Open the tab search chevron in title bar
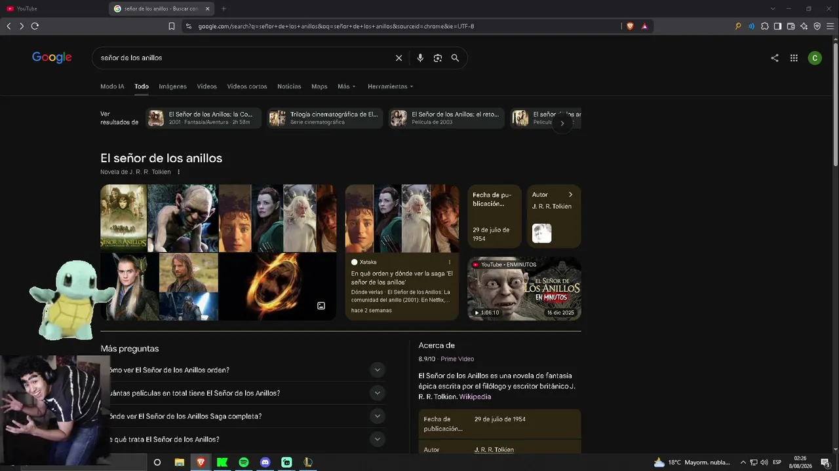Screen dimensions: 839x471 [x=773, y=9]
